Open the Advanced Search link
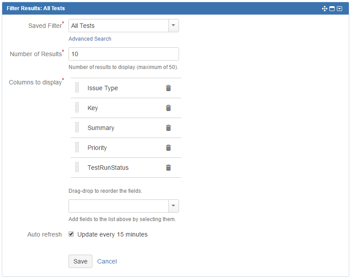Screen dimensions: 351x279 click(x=90, y=39)
